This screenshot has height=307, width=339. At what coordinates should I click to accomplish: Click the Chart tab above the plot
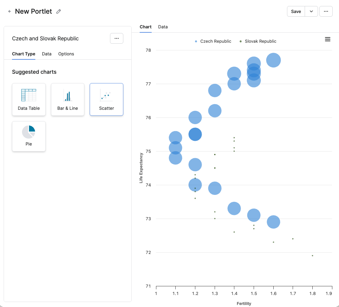coord(145,27)
